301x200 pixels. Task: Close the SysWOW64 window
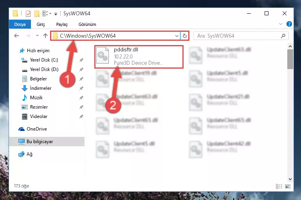click(x=285, y=13)
